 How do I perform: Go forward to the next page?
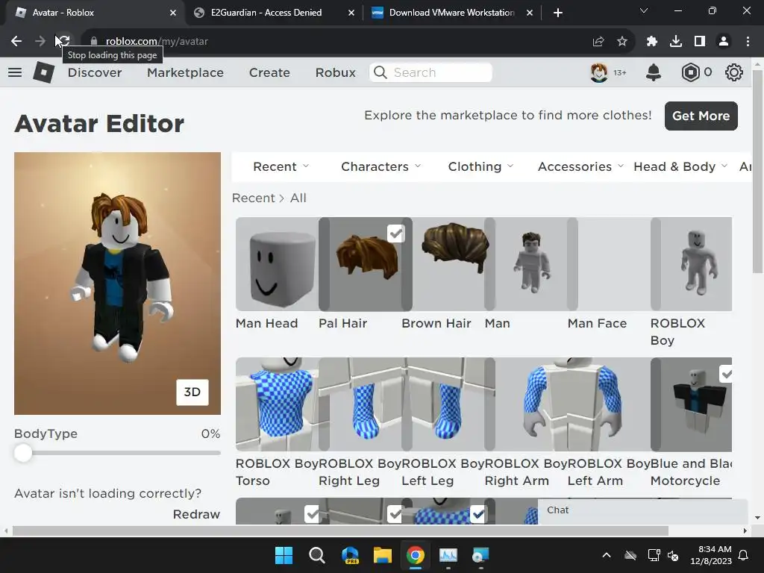tap(40, 41)
